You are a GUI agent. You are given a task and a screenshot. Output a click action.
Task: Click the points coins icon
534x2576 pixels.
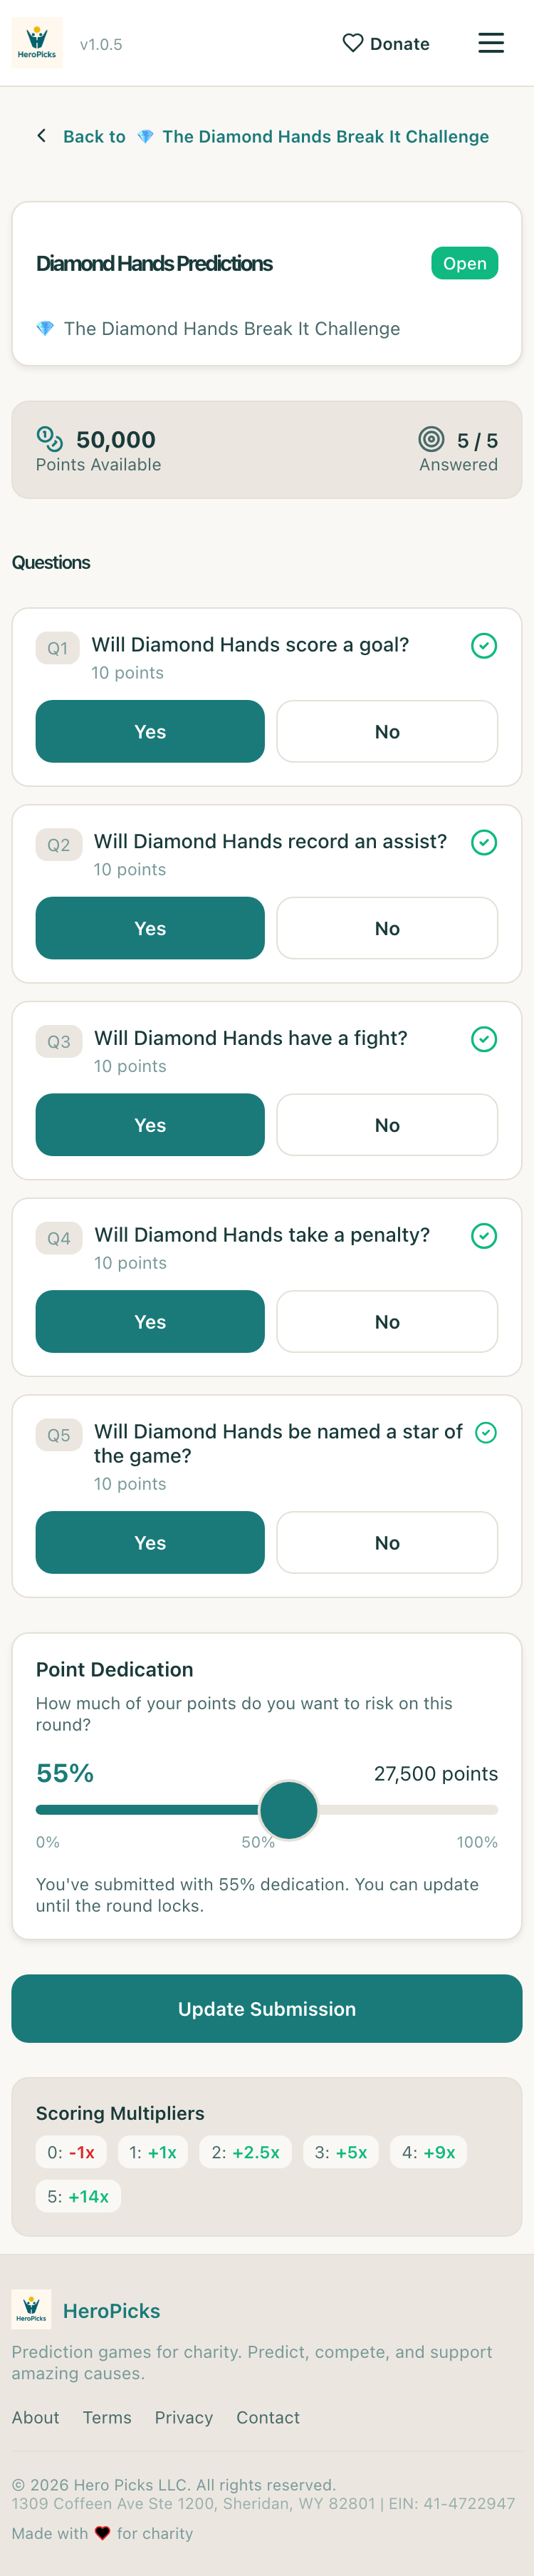pyautogui.click(x=49, y=438)
